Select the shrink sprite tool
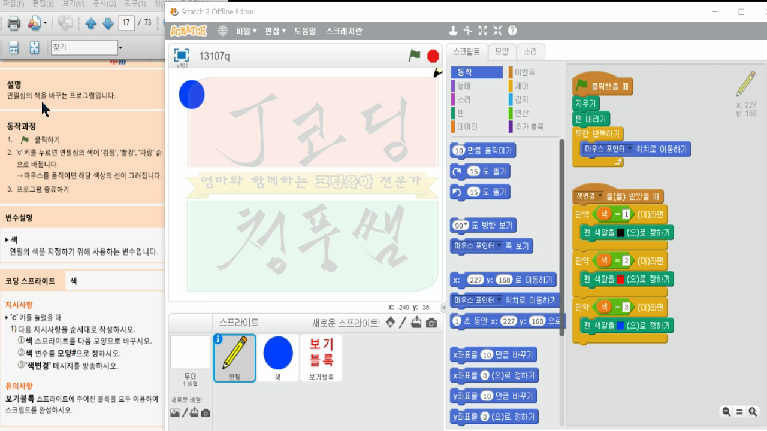 tap(497, 30)
